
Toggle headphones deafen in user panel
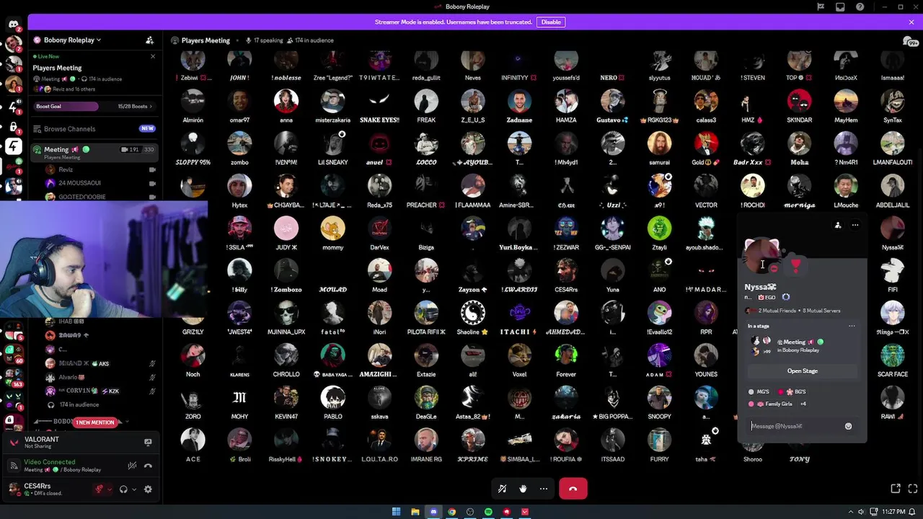(x=123, y=489)
